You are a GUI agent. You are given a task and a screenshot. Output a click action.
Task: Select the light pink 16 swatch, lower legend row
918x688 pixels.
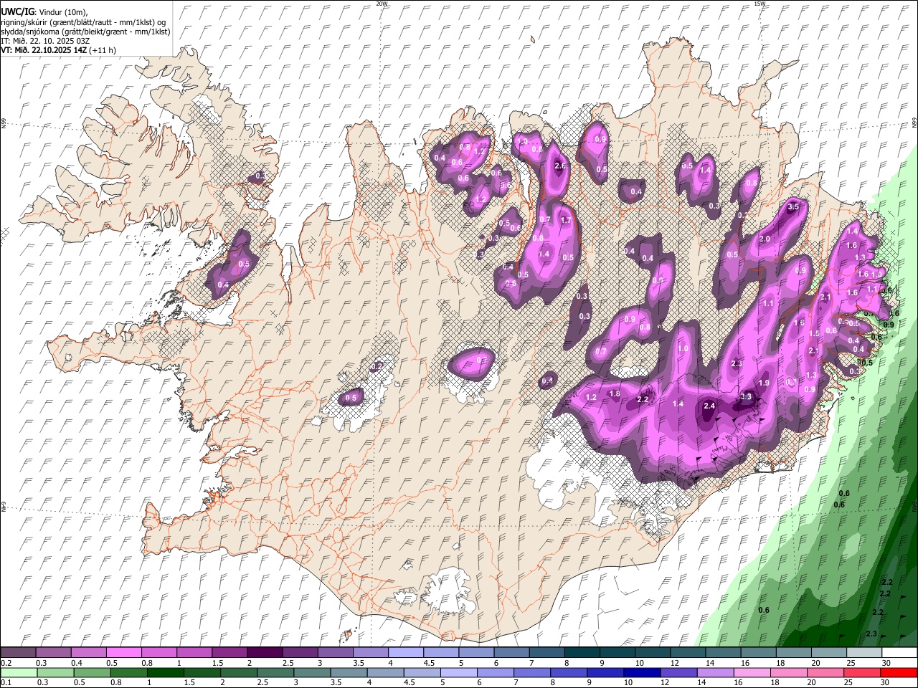pyautogui.click(x=752, y=672)
